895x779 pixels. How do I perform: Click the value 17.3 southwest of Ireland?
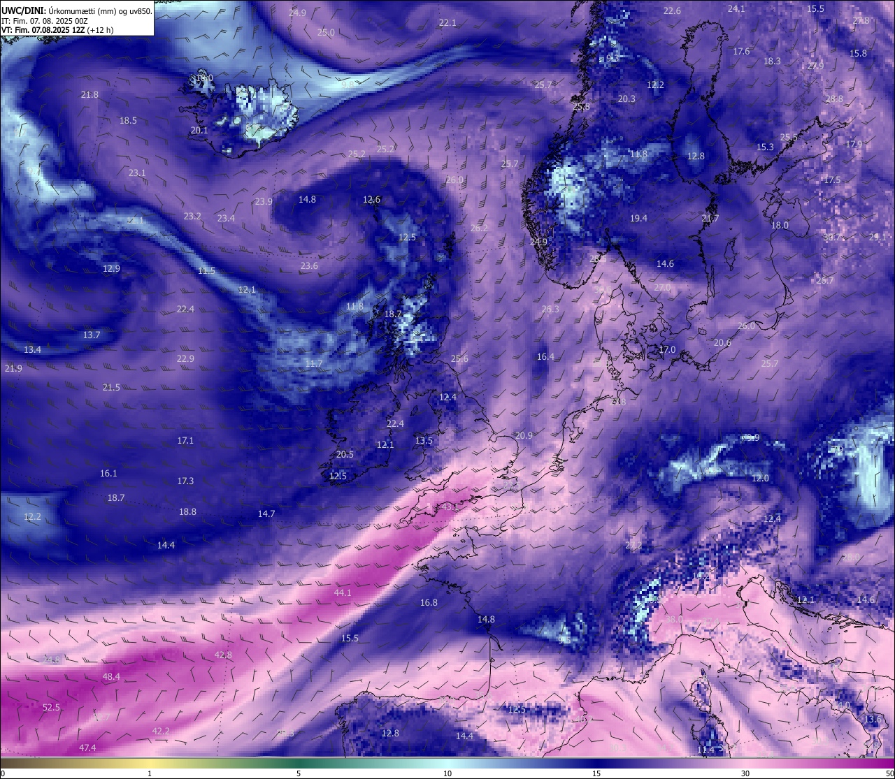[185, 481]
